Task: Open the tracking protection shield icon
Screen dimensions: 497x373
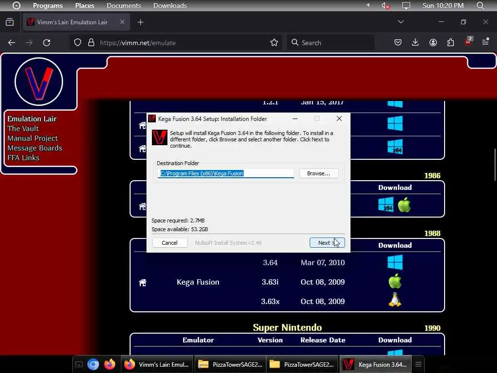Action: click(78, 43)
